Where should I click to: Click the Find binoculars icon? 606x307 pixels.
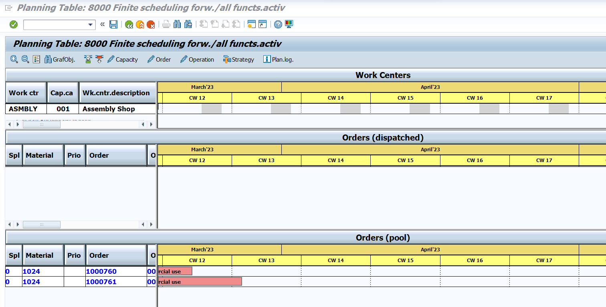(177, 24)
